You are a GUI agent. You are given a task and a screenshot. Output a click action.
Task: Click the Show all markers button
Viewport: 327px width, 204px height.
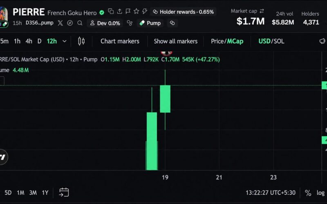(176, 41)
